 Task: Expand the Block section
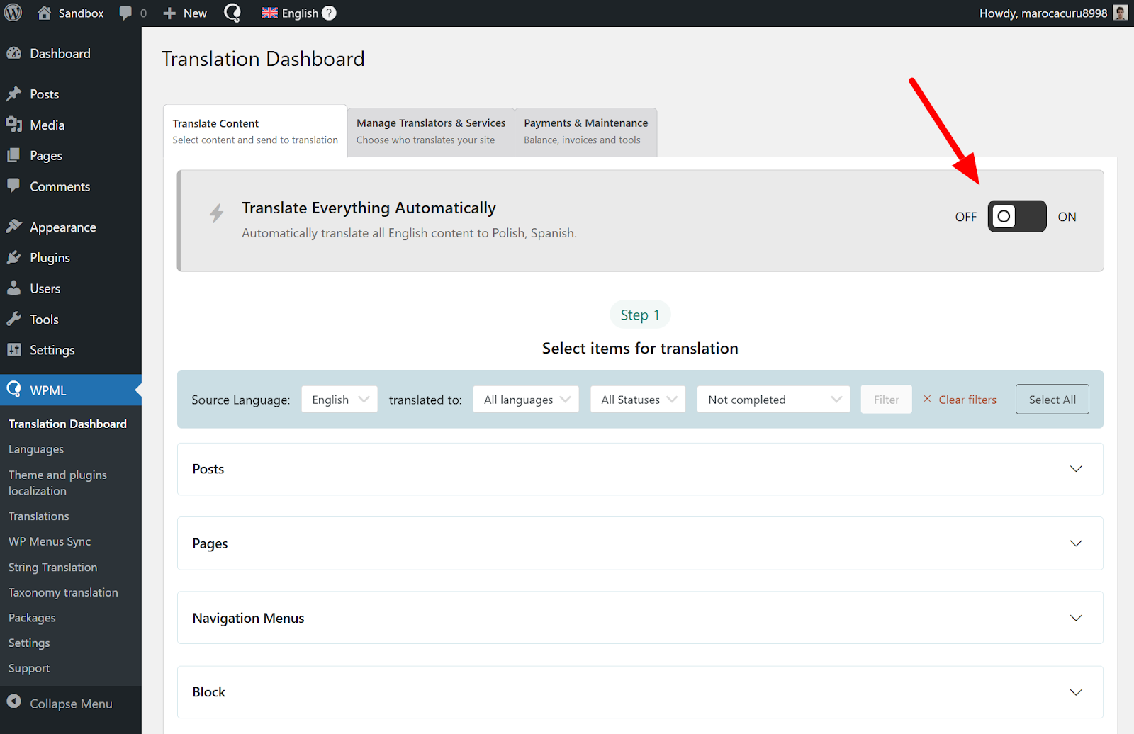[640, 692]
